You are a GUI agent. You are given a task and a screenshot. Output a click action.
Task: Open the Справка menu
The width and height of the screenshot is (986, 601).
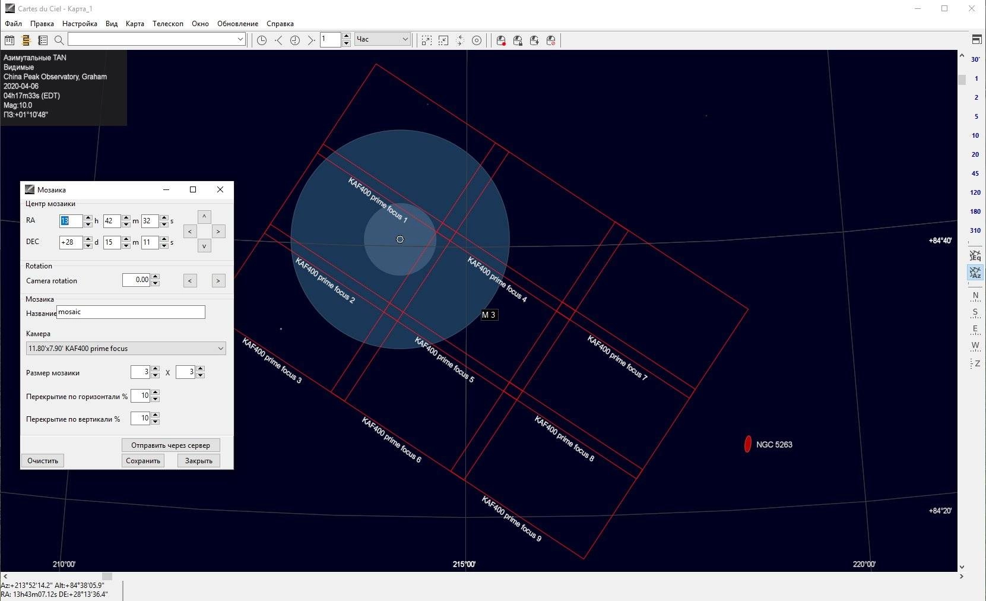click(x=280, y=24)
